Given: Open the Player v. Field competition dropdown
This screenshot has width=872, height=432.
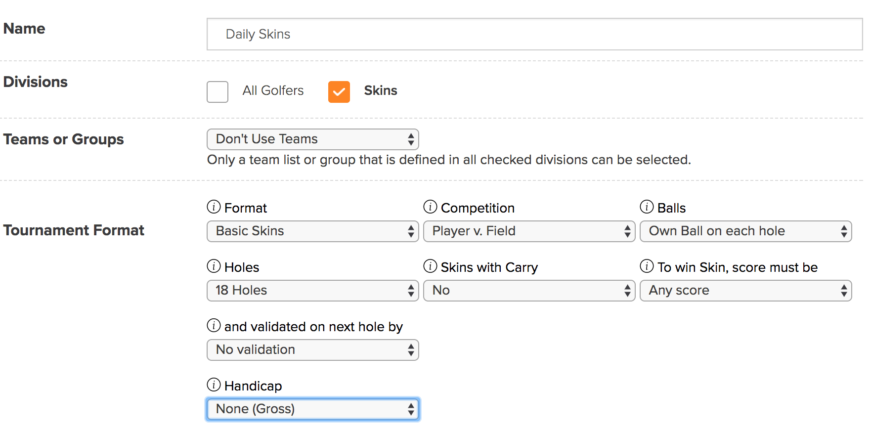Looking at the screenshot, I should pyautogui.click(x=529, y=231).
